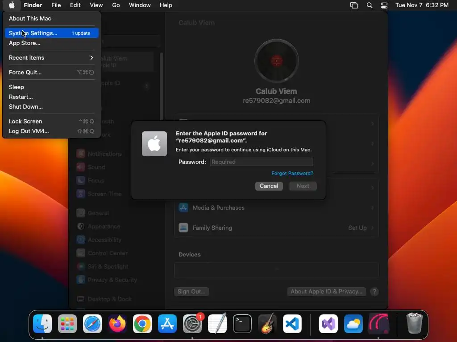Click the Sign Out… button
Image resolution: width=457 pixels, height=342 pixels.
coord(191,292)
